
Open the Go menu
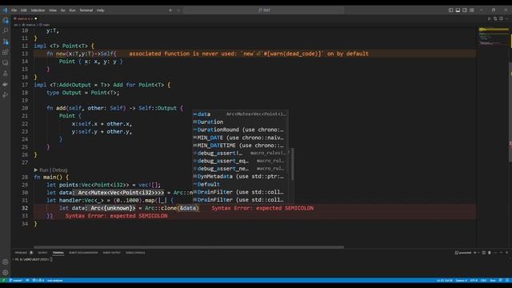pos(62,10)
